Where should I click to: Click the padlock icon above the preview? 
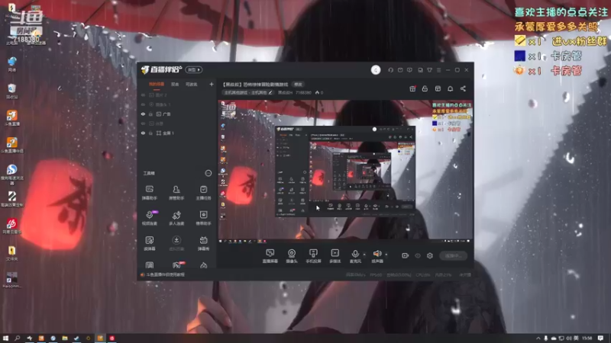[x=425, y=88]
